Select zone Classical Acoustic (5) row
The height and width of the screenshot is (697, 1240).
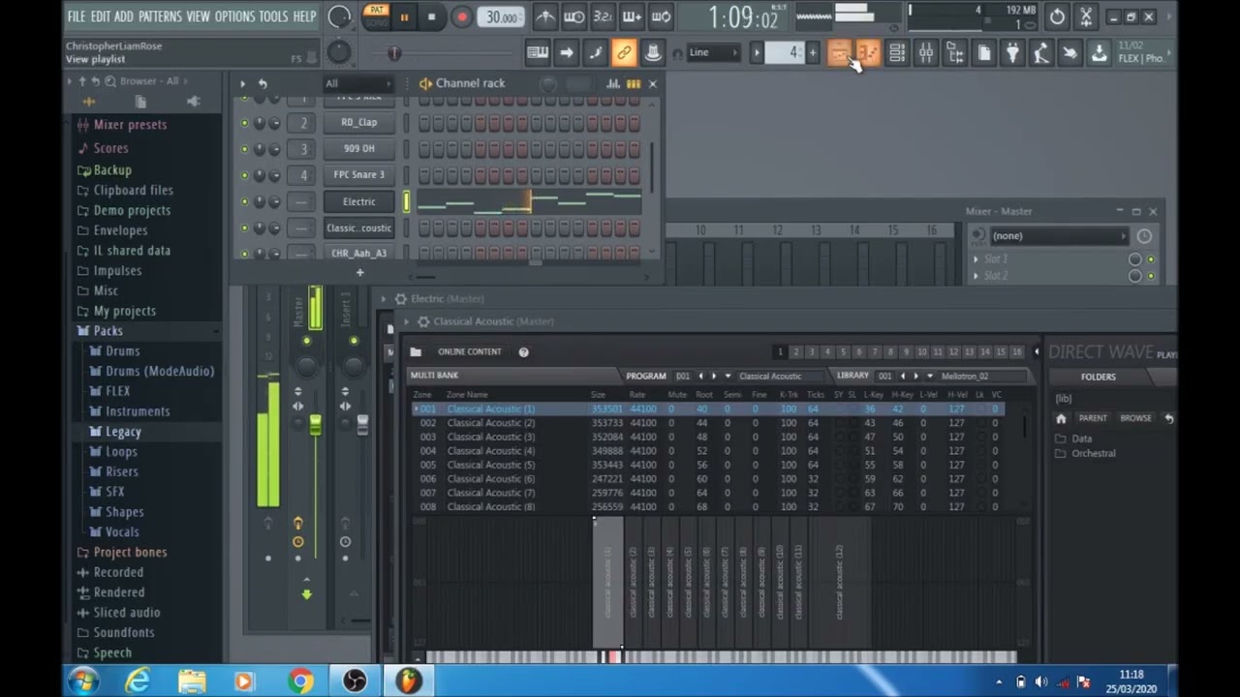click(707, 465)
